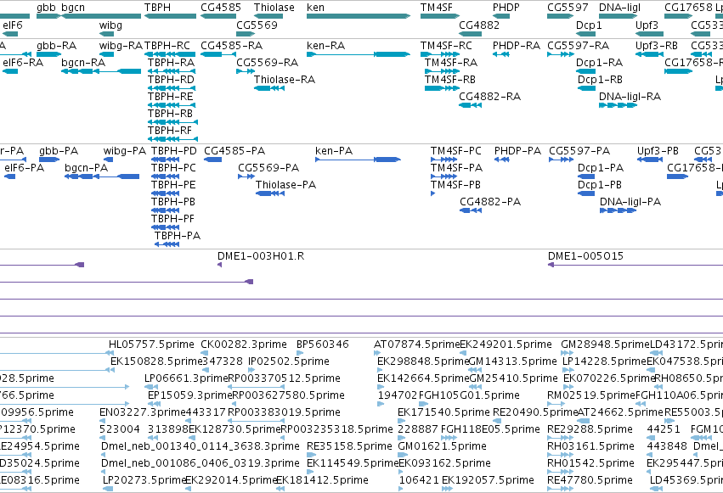Click the PHDP-RA transcript label

coord(517,46)
